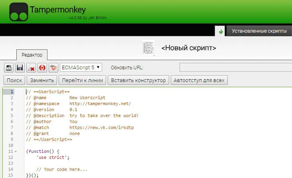
Task: Click the Tampermonkey logo icon
Action: 19,12
